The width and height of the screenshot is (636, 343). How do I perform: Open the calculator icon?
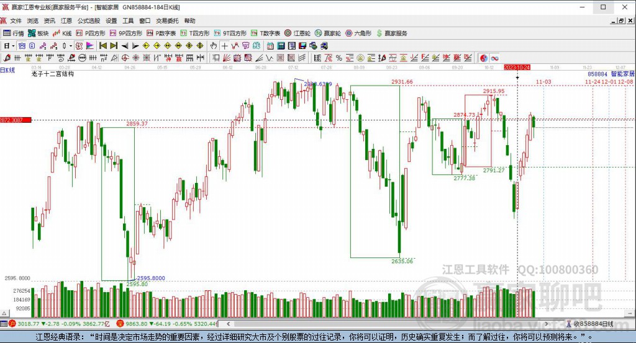281,46
